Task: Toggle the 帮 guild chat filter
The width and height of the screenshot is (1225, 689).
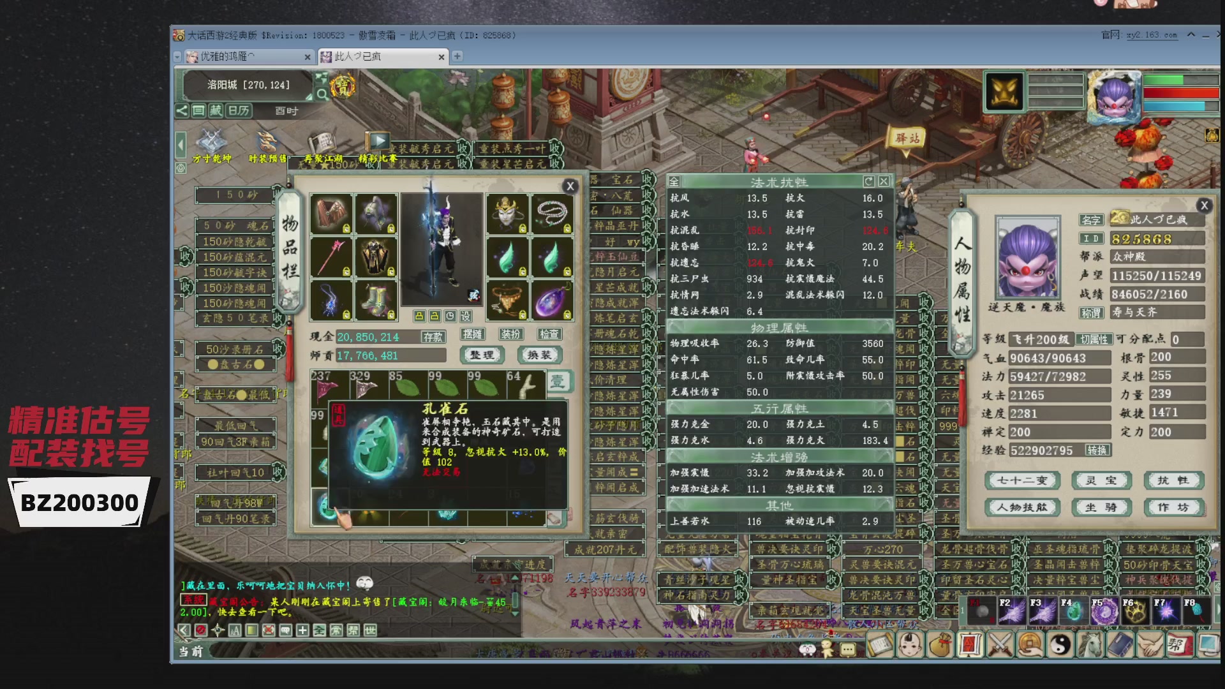Action: click(x=353, y=630)
